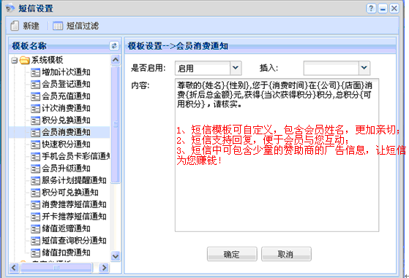Select 短信查询积分通知 template
Screen dimensions: 409x278
pyautogui.click(x=74, y=240)
